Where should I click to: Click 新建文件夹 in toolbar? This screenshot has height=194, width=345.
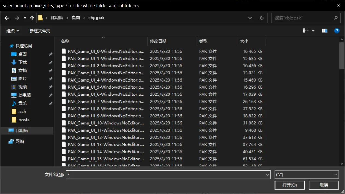coord(40,31)
